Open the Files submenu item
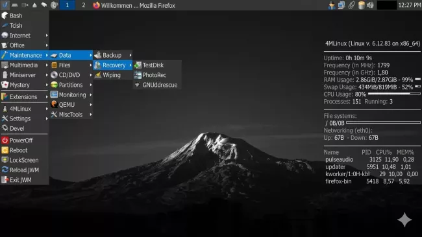 (71, 65)
